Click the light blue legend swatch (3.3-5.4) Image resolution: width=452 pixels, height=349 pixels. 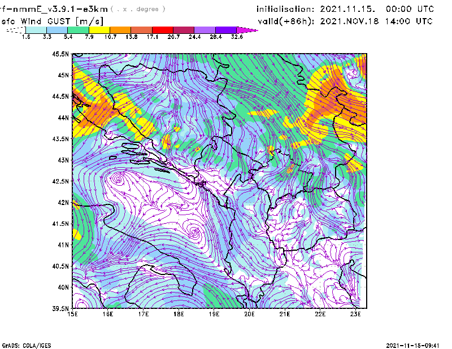point(57,30)
